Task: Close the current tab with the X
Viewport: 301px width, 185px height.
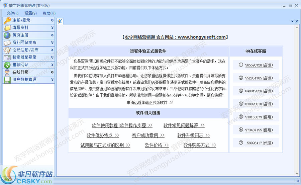Action: [297, 21]
